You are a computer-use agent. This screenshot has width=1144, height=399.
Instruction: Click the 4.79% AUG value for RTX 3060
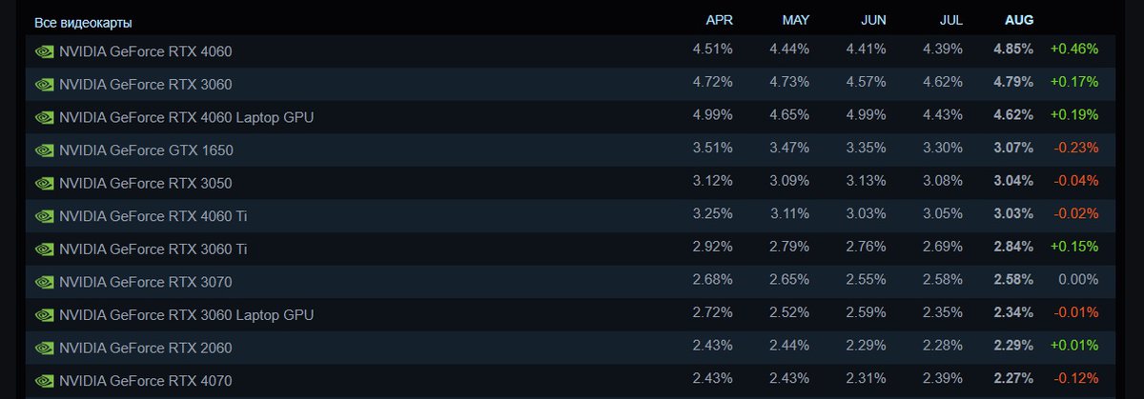(1013, 83)
